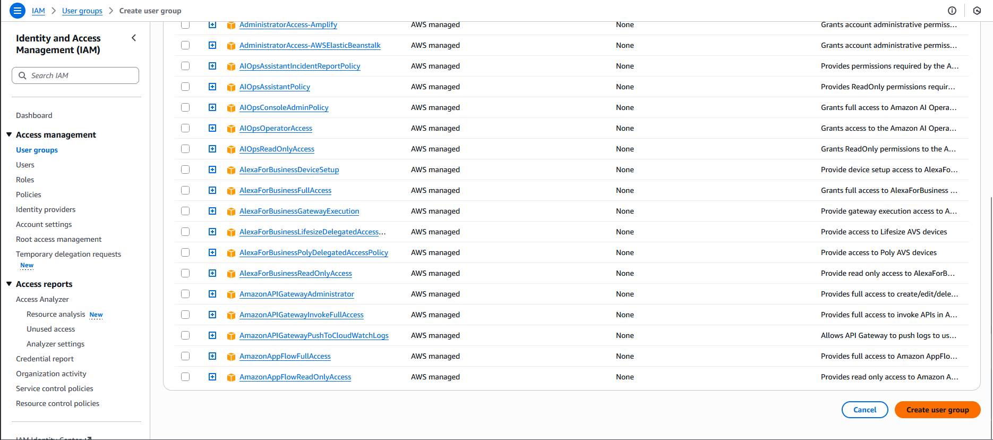The image size is (993, 440).
Task: Open Unused access under Access Analyzer
Action: coord(51,329)
